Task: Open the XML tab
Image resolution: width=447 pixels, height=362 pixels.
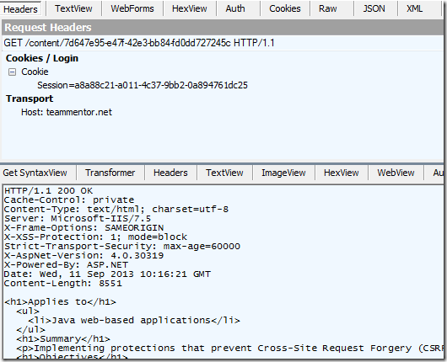Action: (414, 8)
